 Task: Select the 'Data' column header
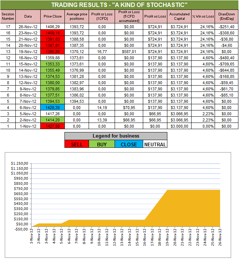28,16
